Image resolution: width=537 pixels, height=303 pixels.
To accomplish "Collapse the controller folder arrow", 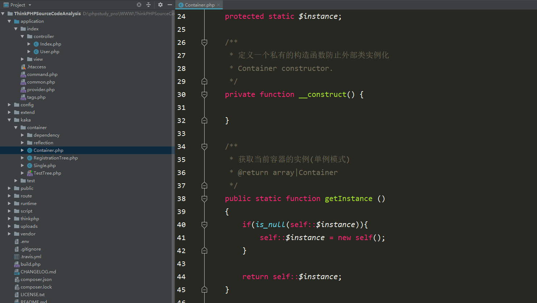I will coord(22,37).
